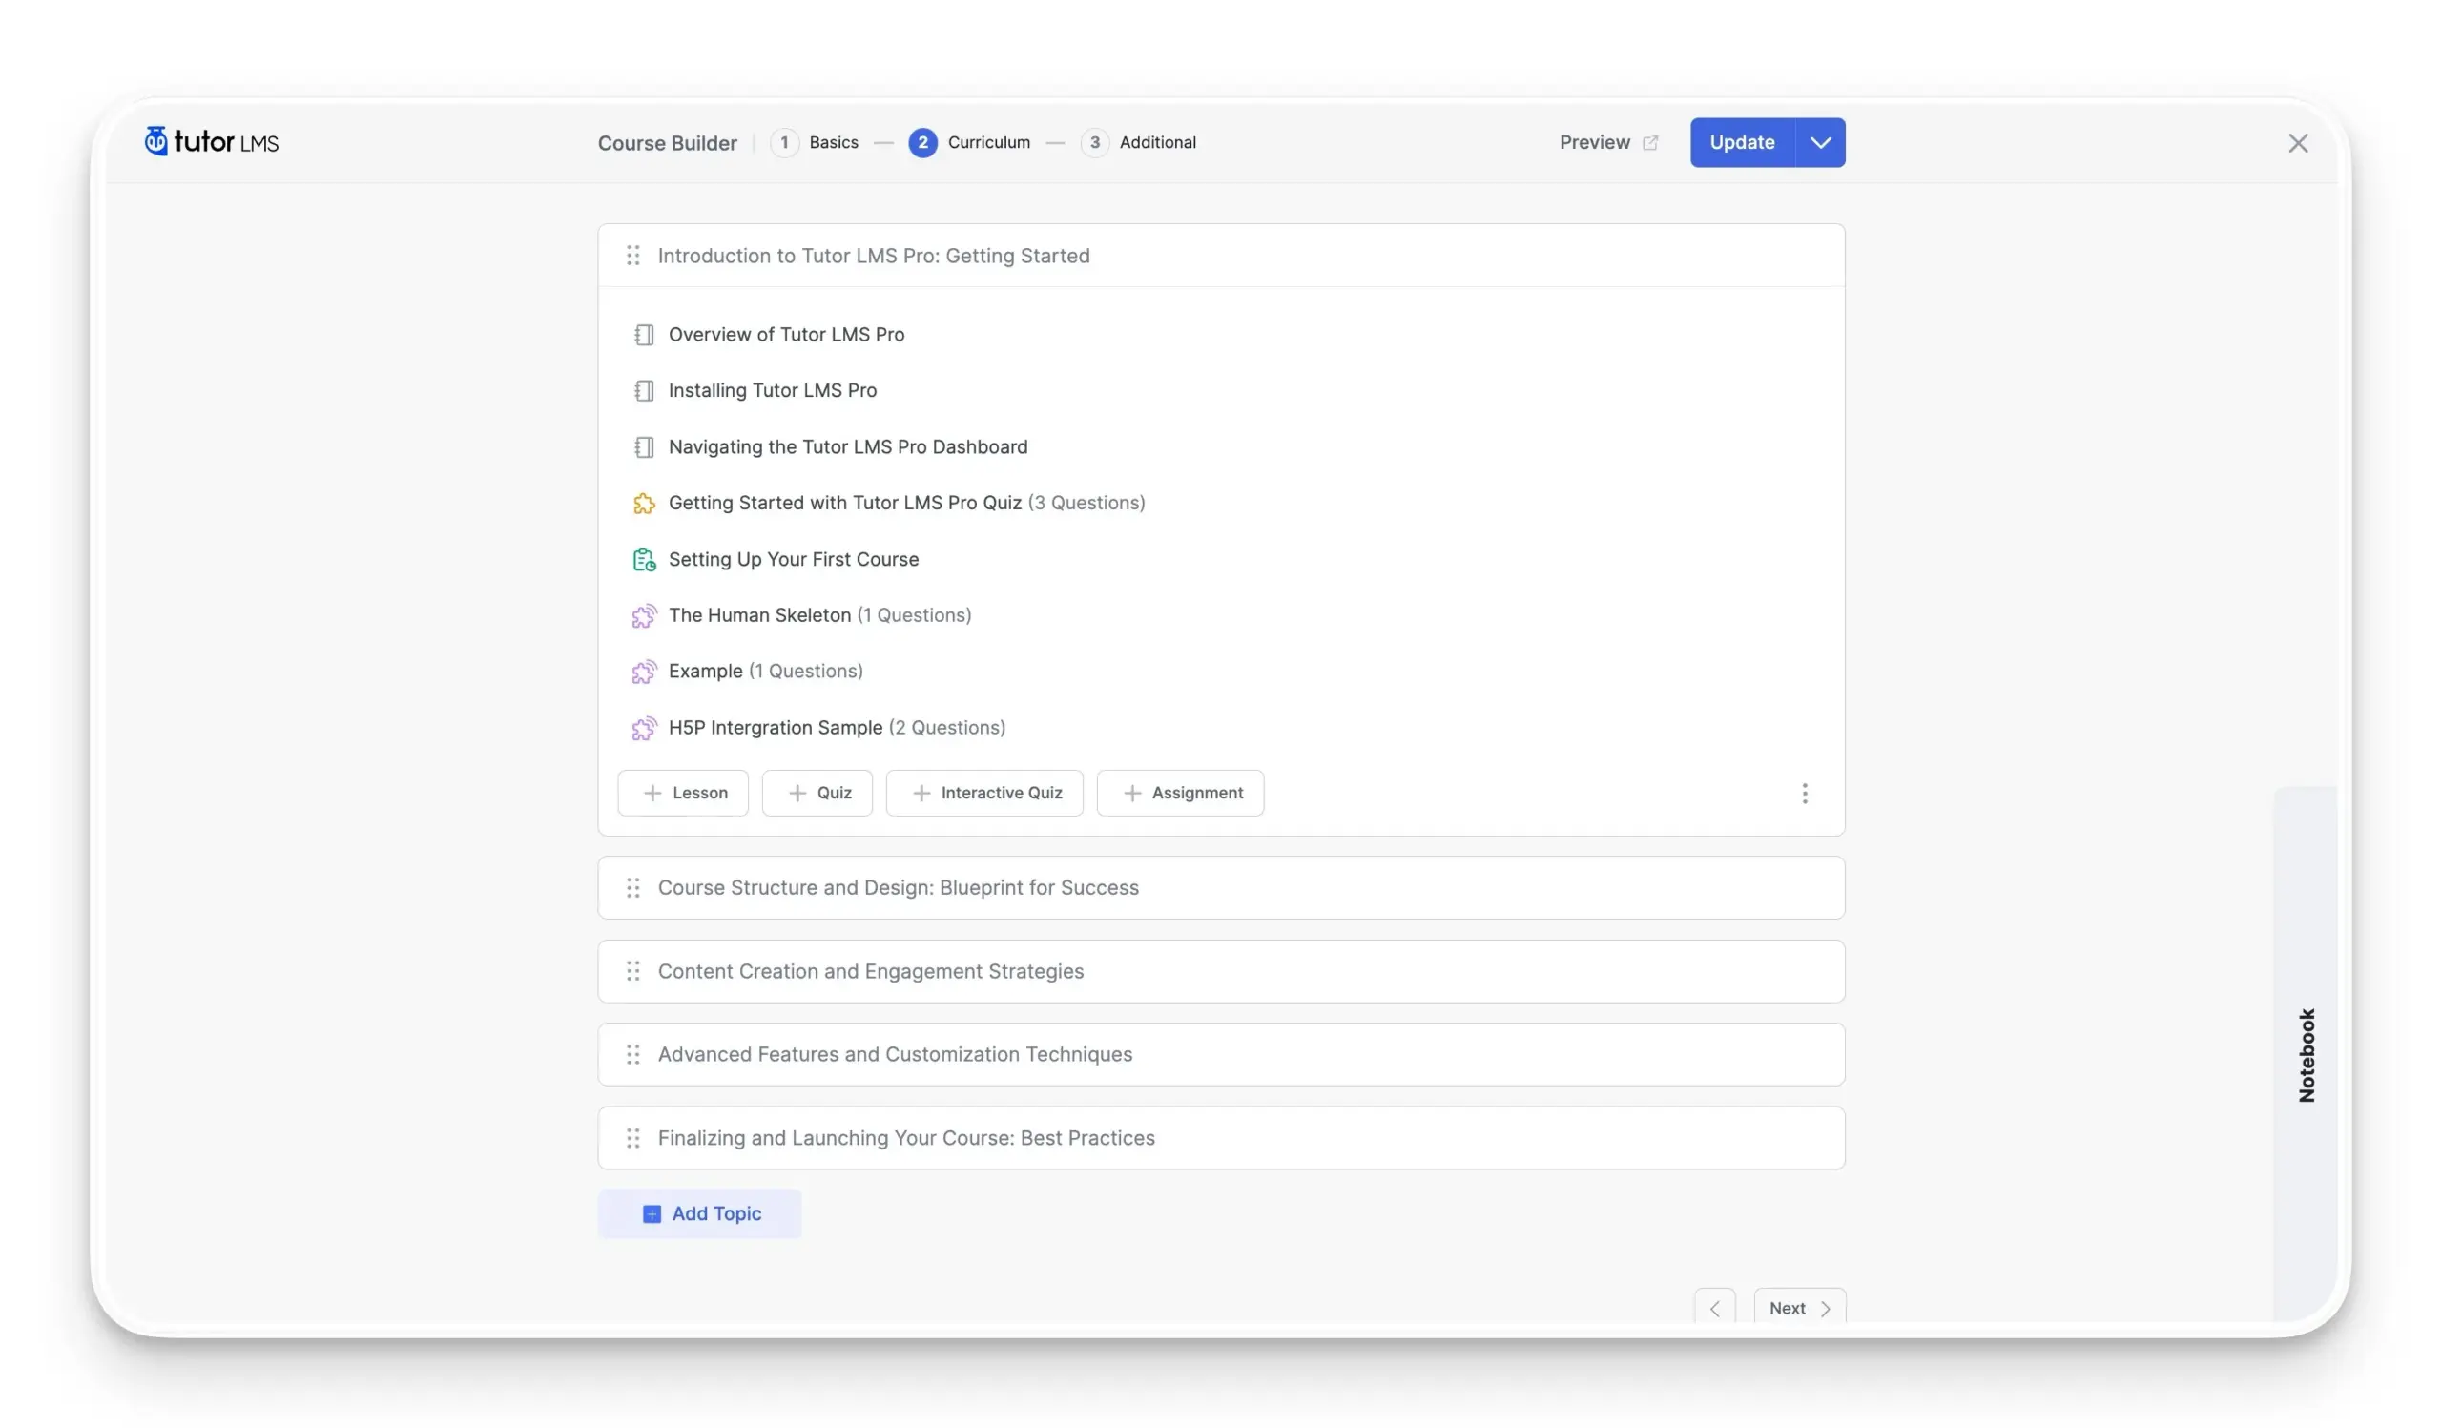Add an Interactive Quiz
This screenshot has height=1428, width=2442.
point(984,793)
